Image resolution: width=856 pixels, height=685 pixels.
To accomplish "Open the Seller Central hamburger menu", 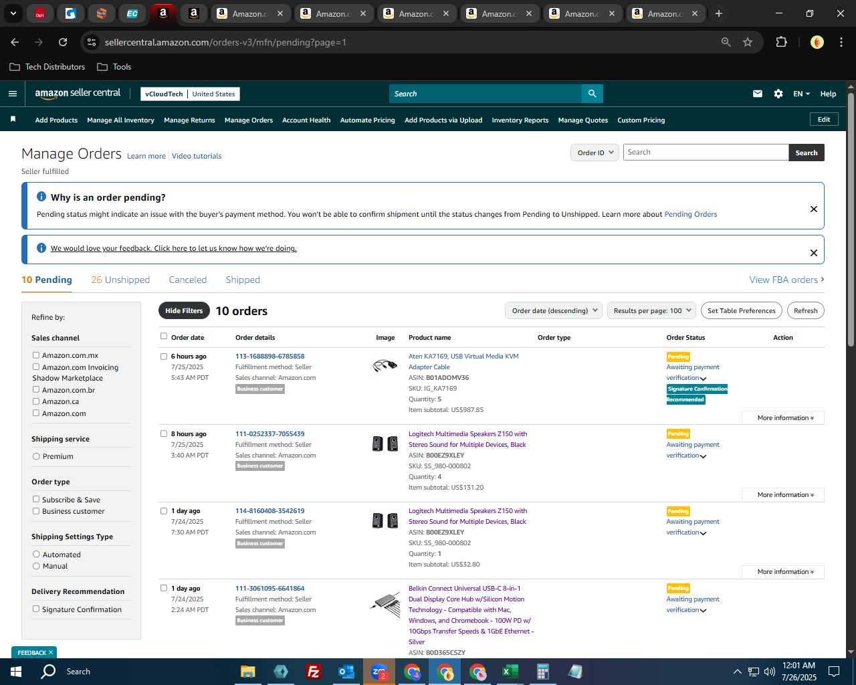I will (12, 94).
